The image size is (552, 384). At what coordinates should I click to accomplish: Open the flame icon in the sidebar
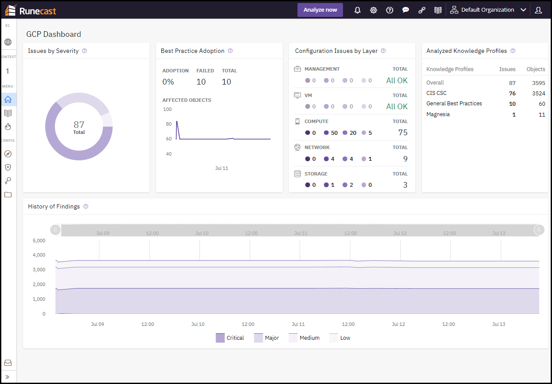[x=8, y=127]
